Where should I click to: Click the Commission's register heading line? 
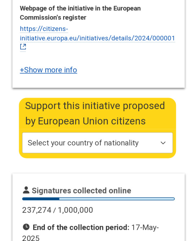tap(53, 18)
